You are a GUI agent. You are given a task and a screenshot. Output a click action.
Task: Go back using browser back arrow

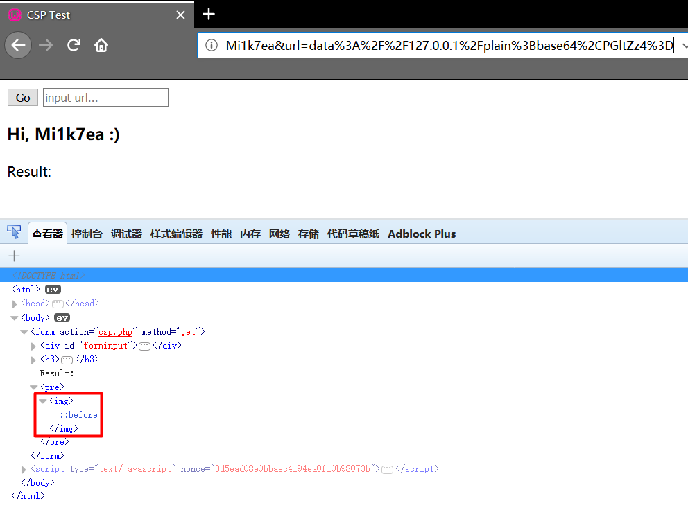(18, 45)
